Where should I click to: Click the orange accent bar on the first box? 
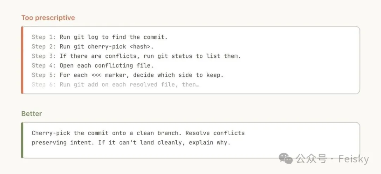pyautogui.click(x=22, y=60)
